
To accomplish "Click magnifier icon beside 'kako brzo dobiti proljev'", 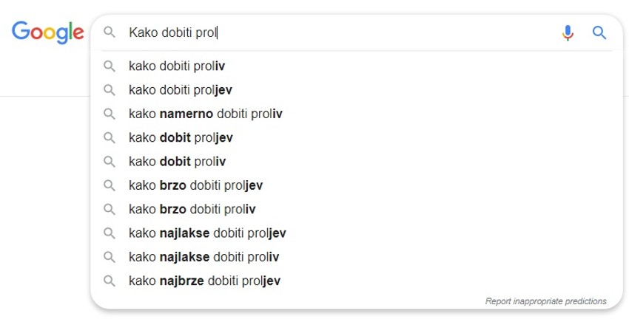I will click(110, 185).
